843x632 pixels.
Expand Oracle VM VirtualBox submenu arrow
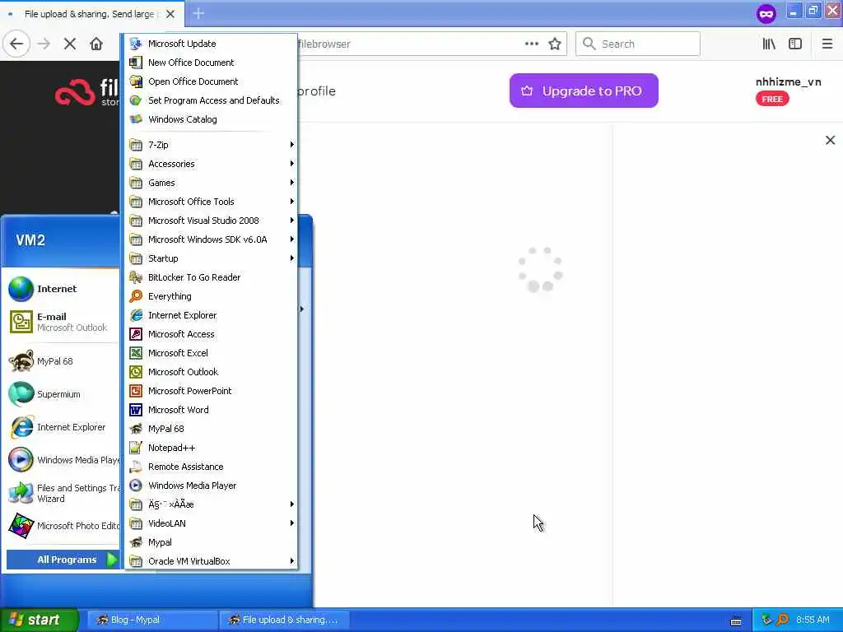292,561
